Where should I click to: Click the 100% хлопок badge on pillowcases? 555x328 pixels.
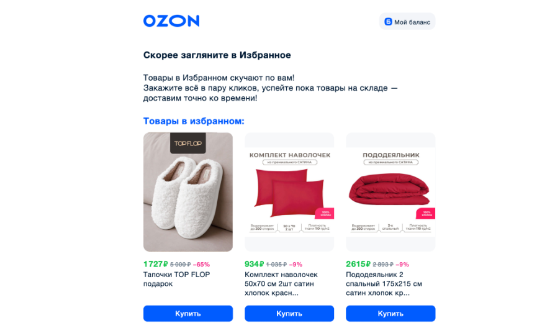click(x=325, y=214)
